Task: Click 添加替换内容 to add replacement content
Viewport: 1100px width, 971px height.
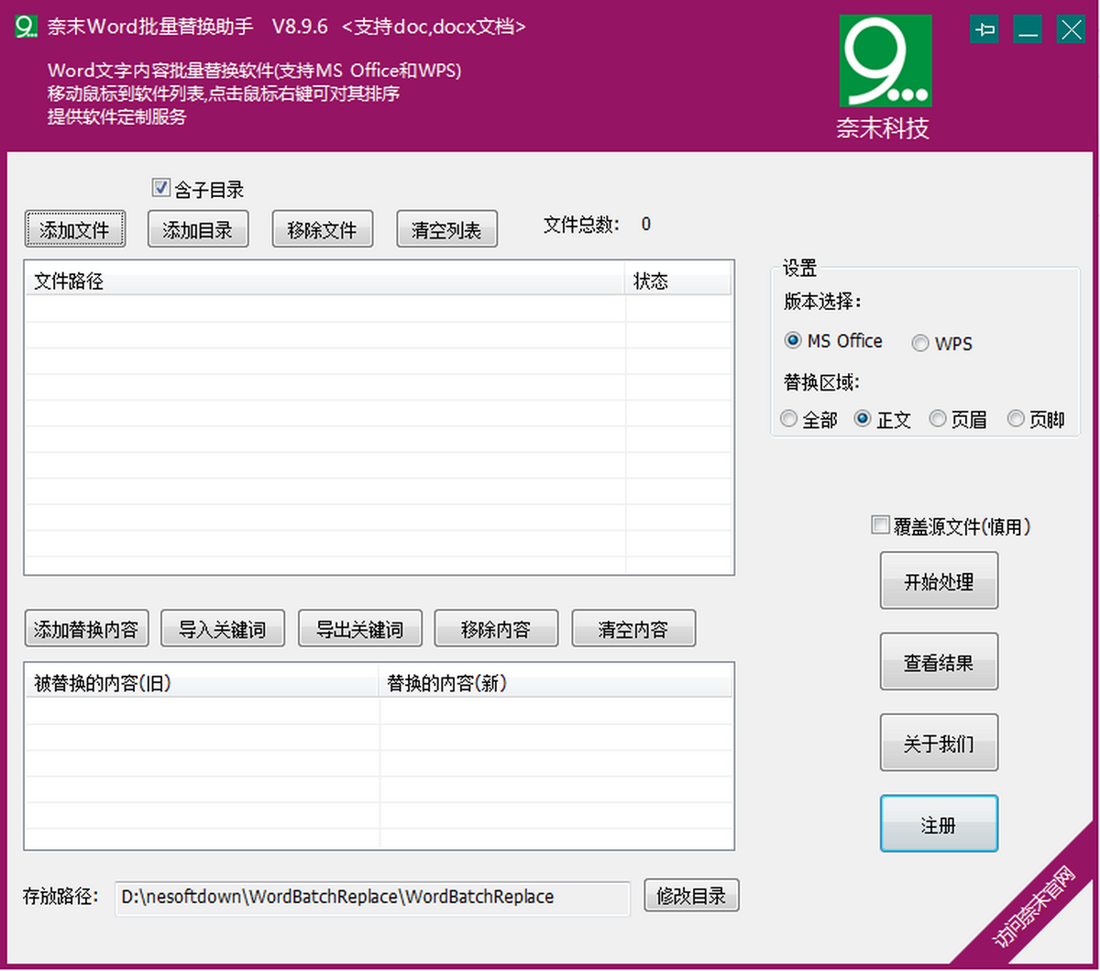Action: [86, 628]
